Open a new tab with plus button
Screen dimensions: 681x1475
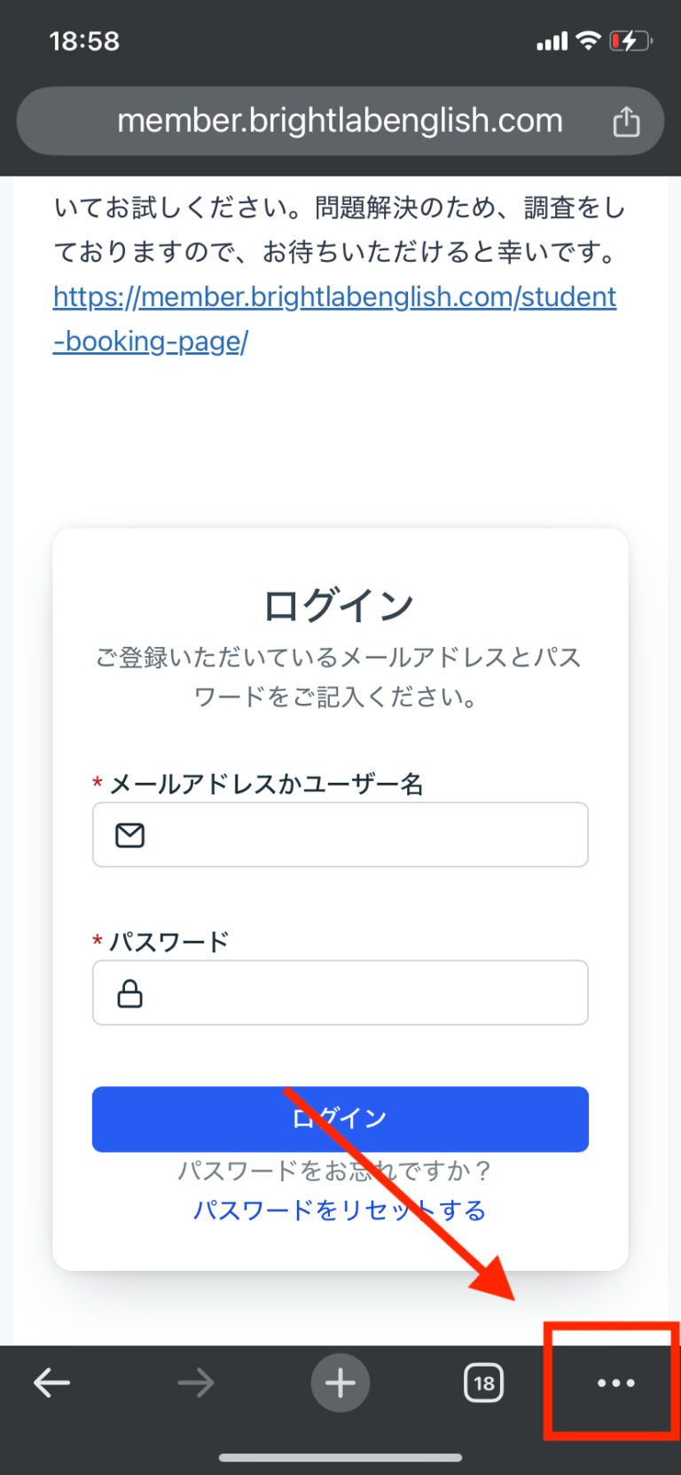click(x=340, y=1383)
